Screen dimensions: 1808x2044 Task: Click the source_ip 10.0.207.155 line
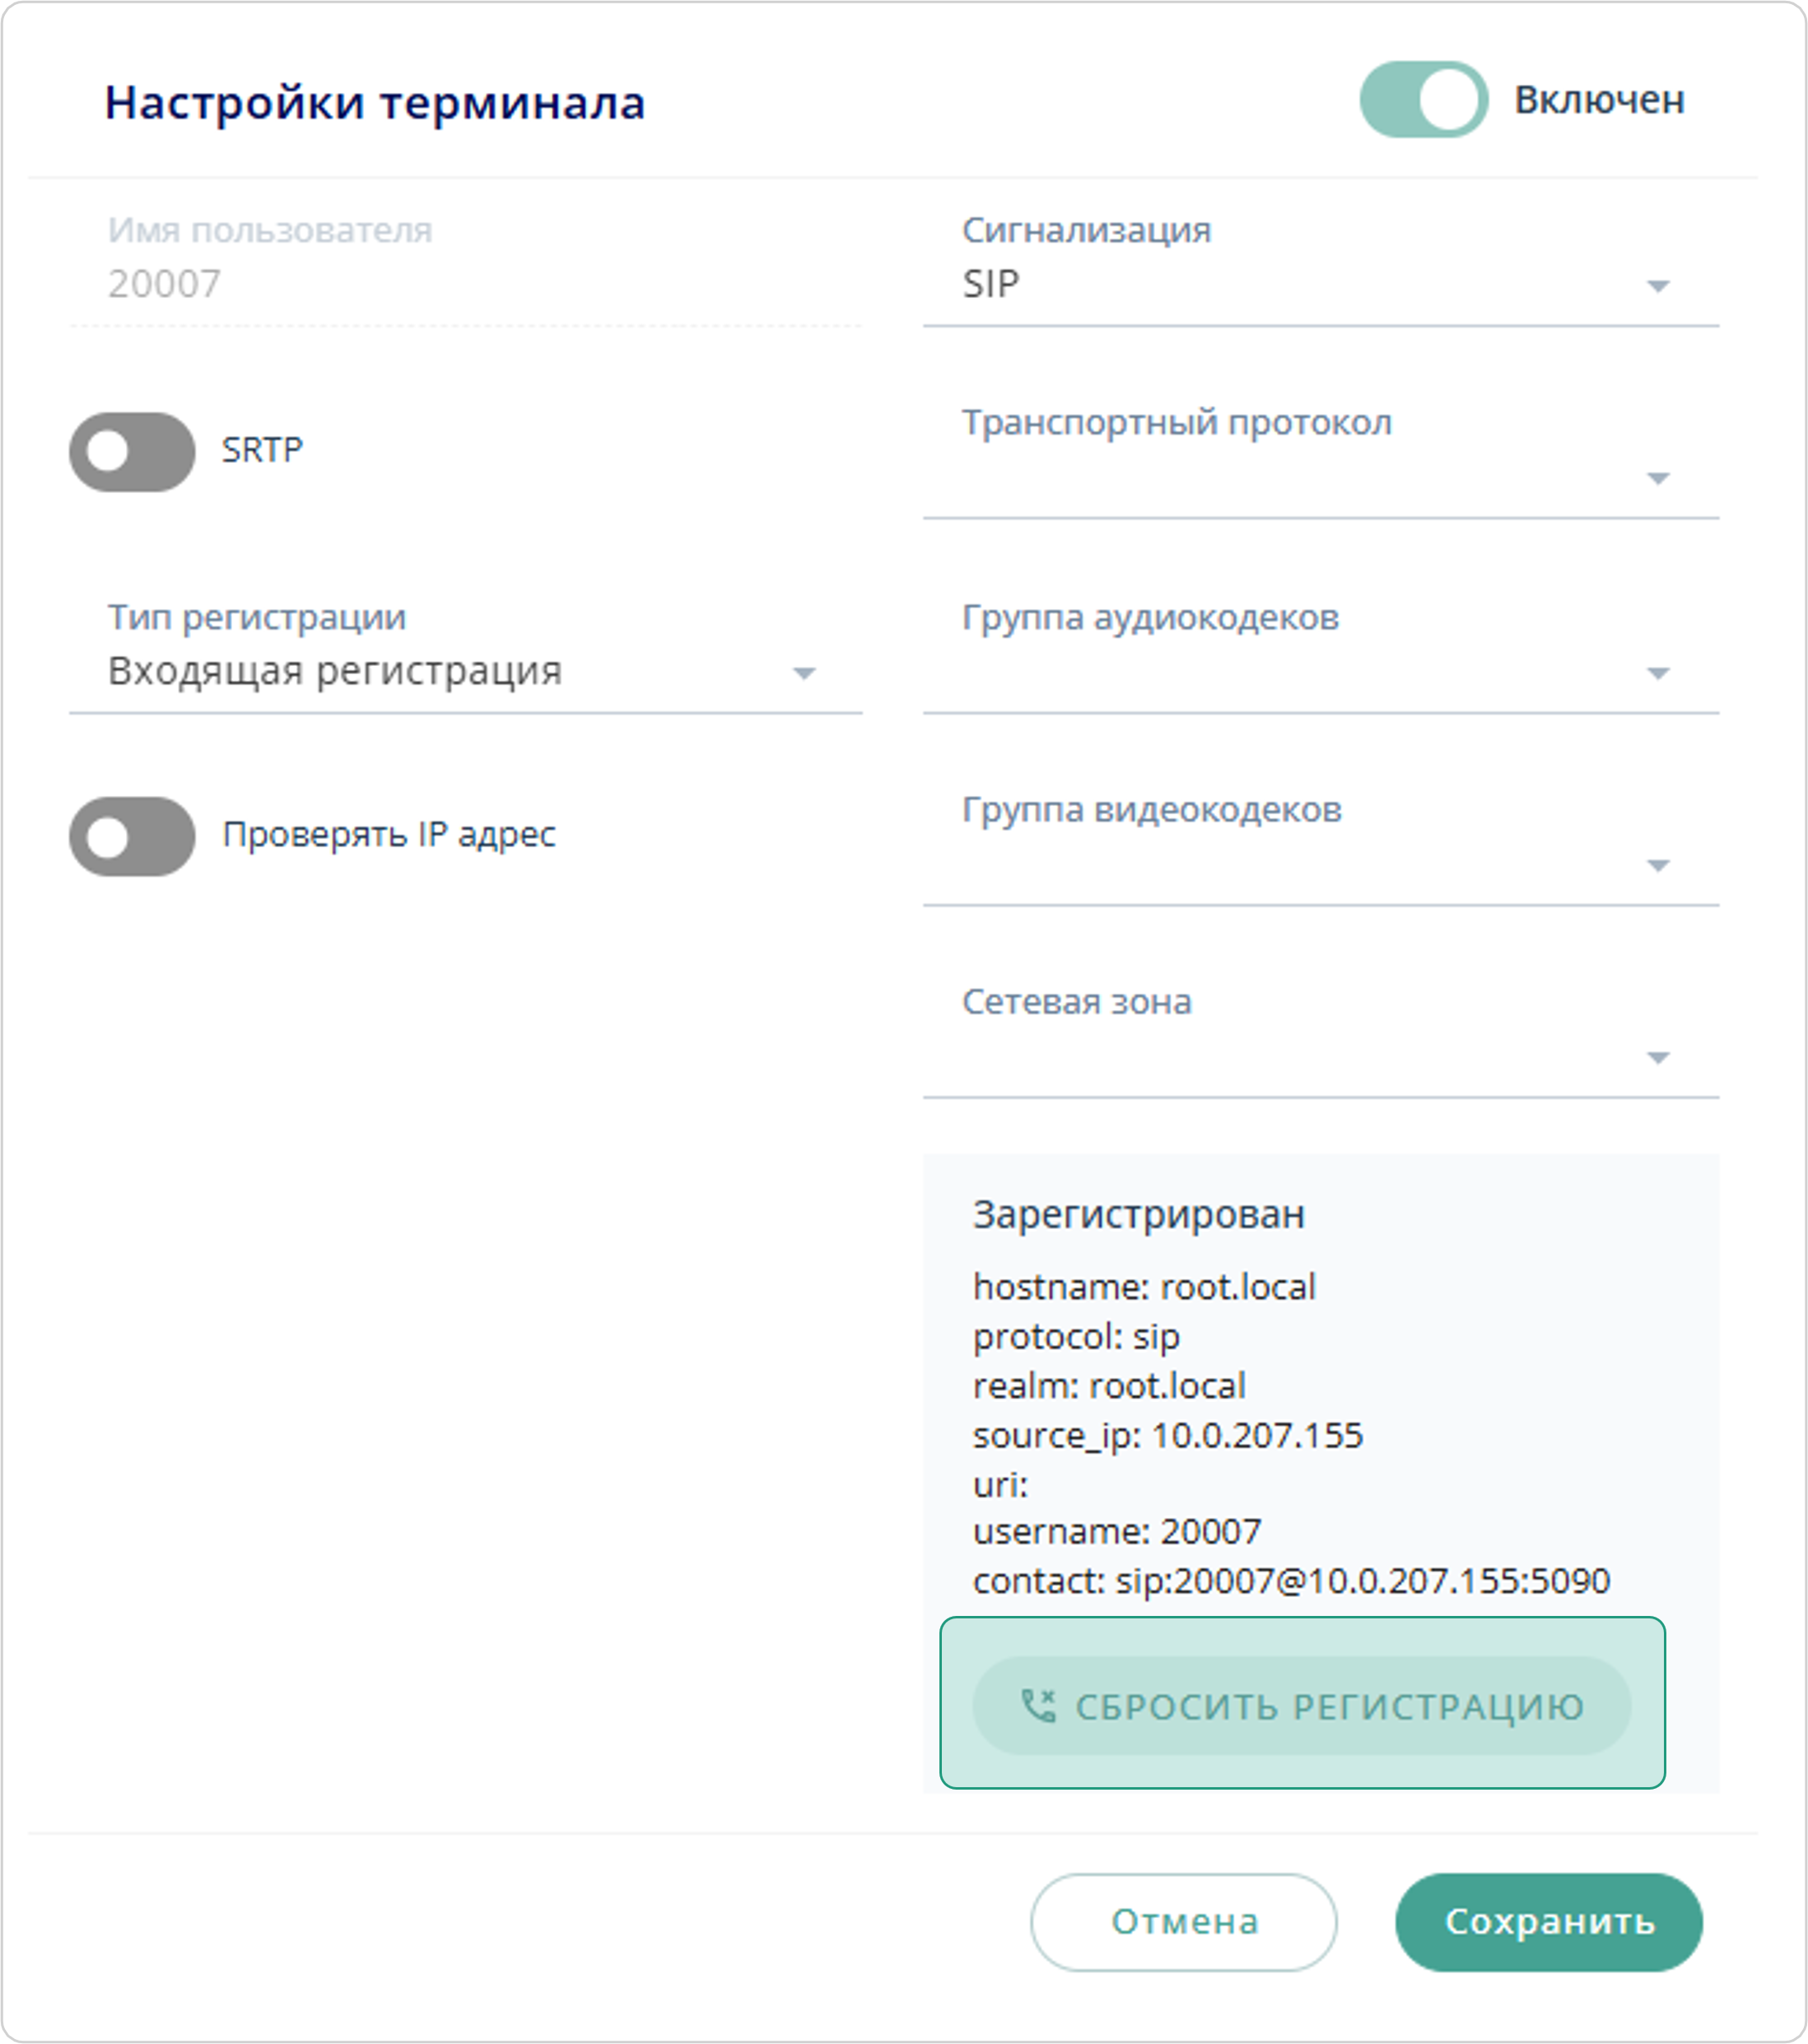coord(1167,1435)
